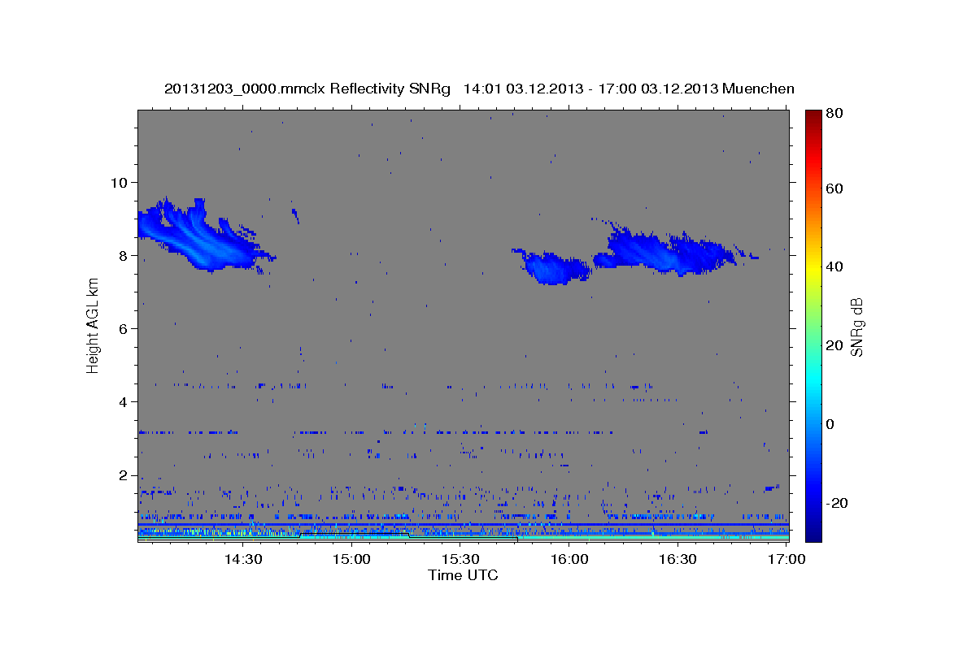Select the 'Height AGL km' axis label
The width and height of the screenshot is (976, 650).
[94, 327]
